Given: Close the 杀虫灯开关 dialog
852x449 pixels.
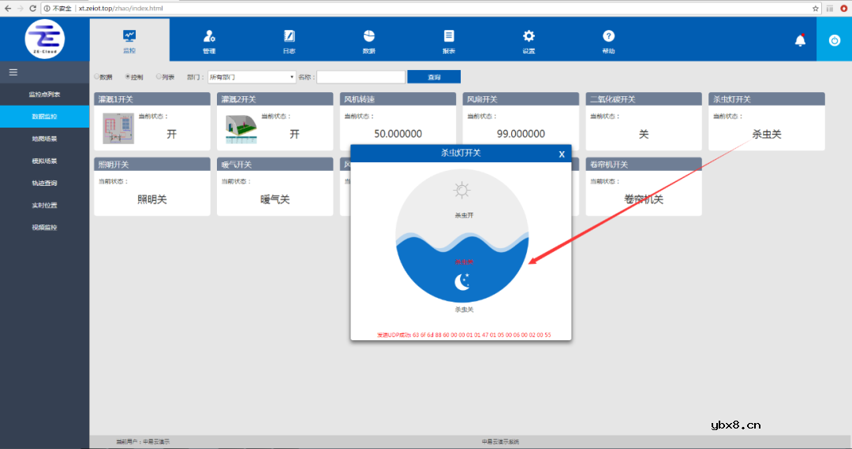Looking at the screenshot, I should [562, 154].
